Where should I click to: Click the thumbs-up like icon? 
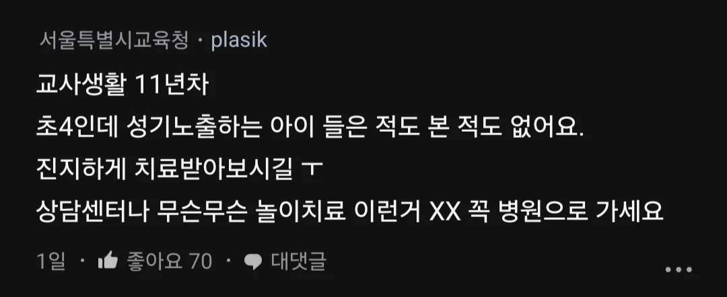pos(108,262)
